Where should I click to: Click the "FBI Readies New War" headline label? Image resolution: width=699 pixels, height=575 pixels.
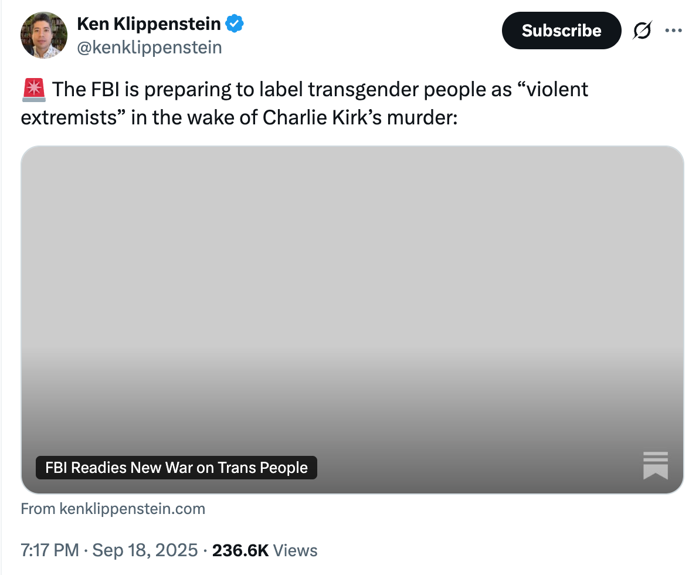point(177,468)
